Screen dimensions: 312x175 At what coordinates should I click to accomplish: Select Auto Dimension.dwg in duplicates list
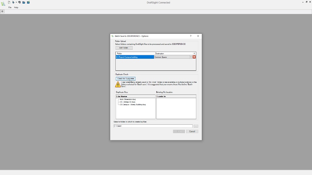(x=127, y=99)
